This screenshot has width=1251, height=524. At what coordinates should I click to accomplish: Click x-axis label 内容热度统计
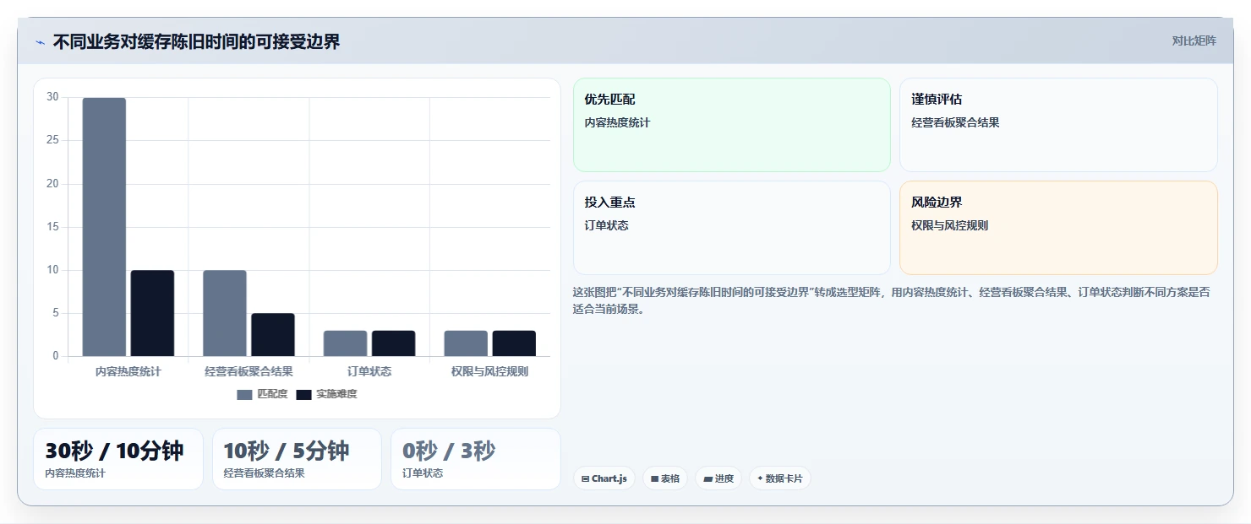(x=128, y=371)
